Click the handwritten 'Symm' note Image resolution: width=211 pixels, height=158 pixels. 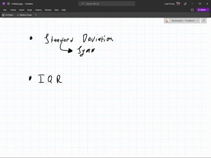(x=86, y=51)
